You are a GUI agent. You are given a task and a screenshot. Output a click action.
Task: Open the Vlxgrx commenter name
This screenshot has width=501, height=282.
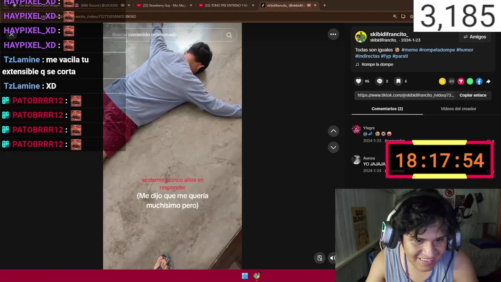[369, 128]
